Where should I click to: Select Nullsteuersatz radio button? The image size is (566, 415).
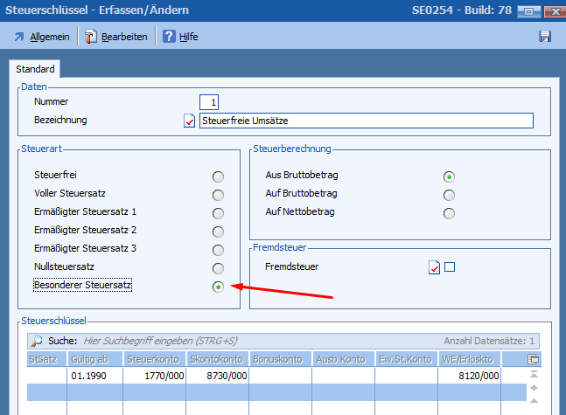click(218, 268)
